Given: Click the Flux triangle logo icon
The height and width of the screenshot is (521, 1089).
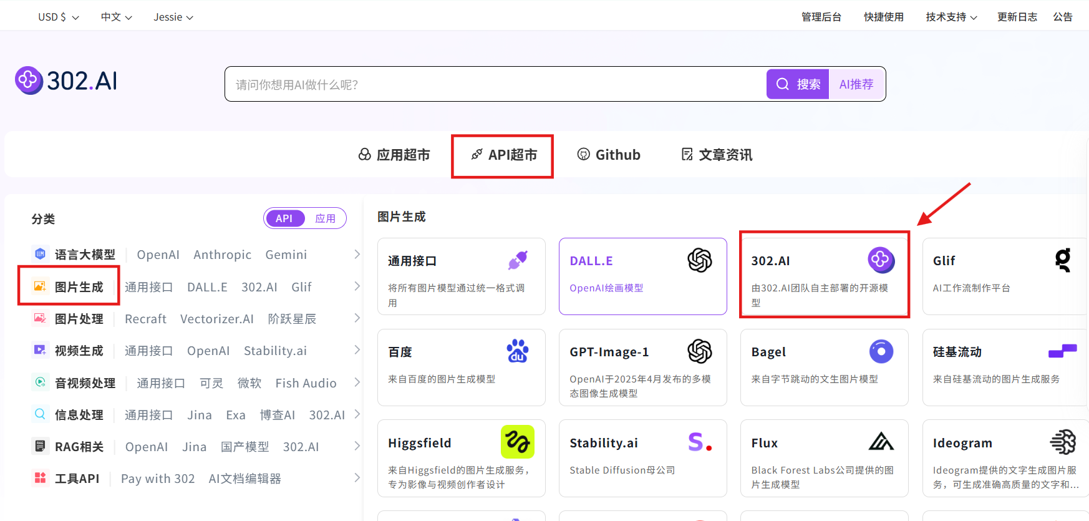Looking at the screenshot, I should [881, 442].
